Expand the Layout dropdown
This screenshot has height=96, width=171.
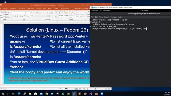(x=7, y=12)
